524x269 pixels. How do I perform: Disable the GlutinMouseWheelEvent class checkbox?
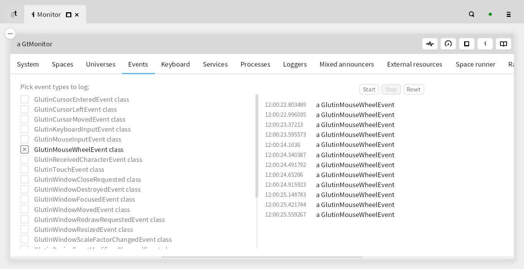coord(25,149)
